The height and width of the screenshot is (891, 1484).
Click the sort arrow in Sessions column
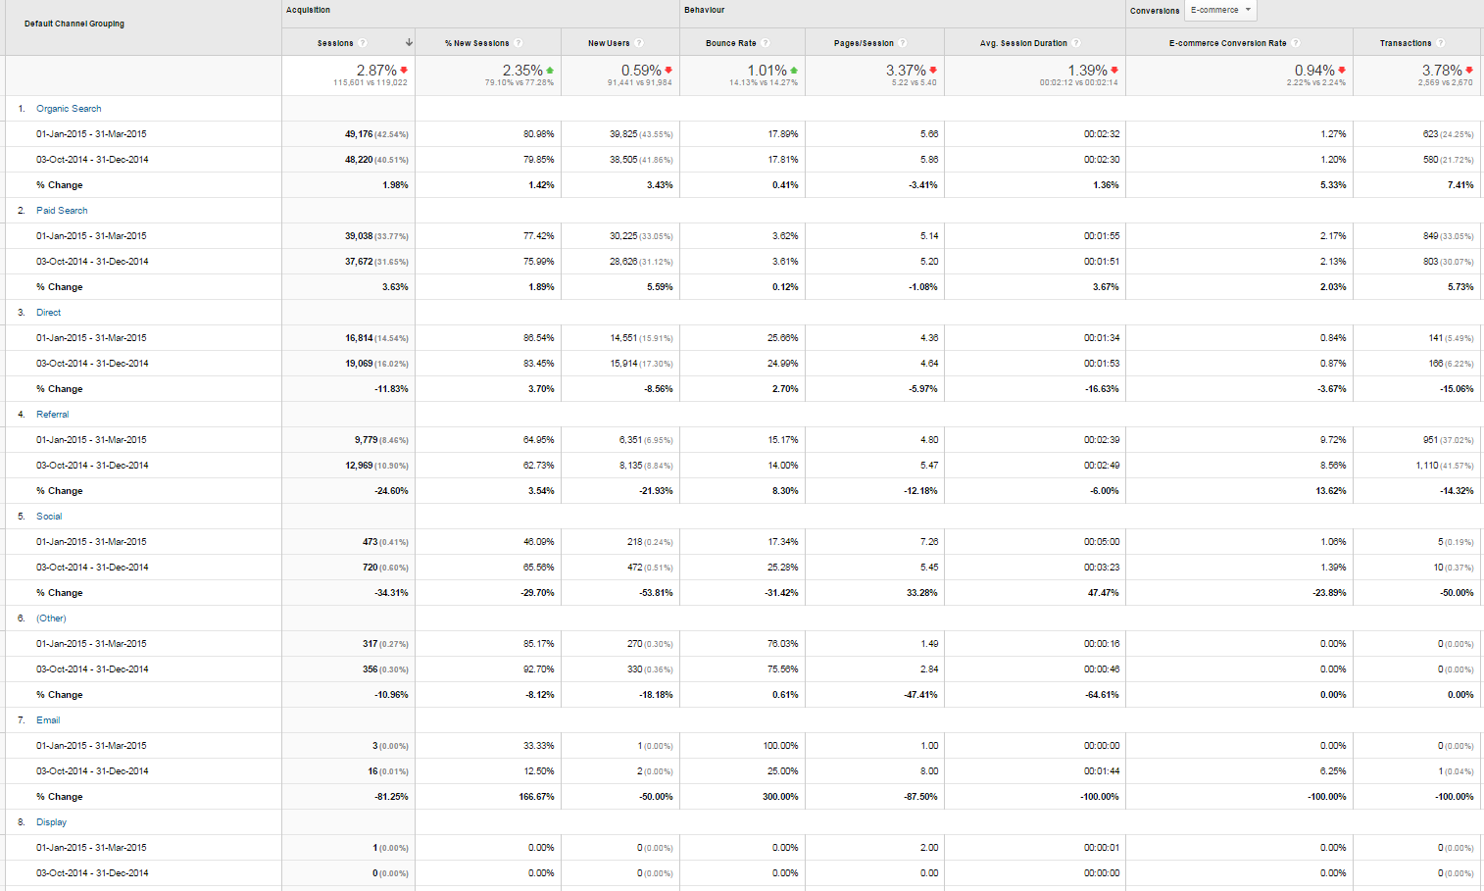click(x=409, y=43)
